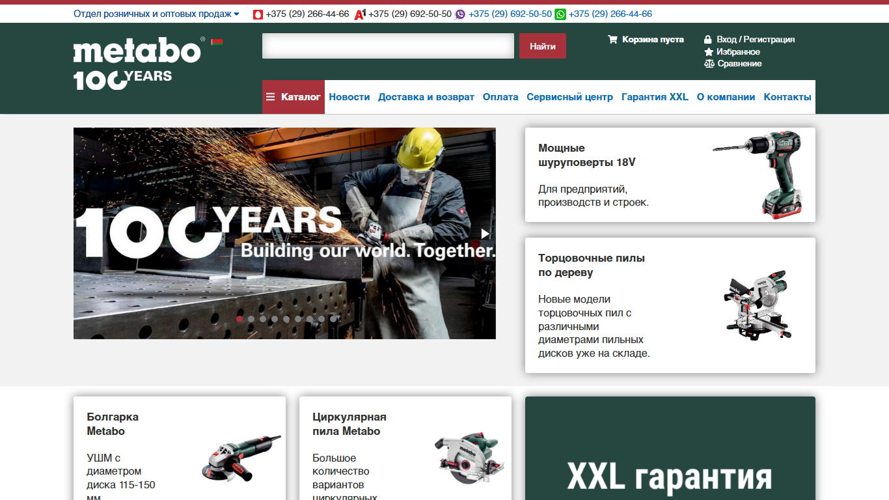The height and width of the screenshot is (500, 889).
Task: Click the miter saw product image
Action: coord(758,304)
